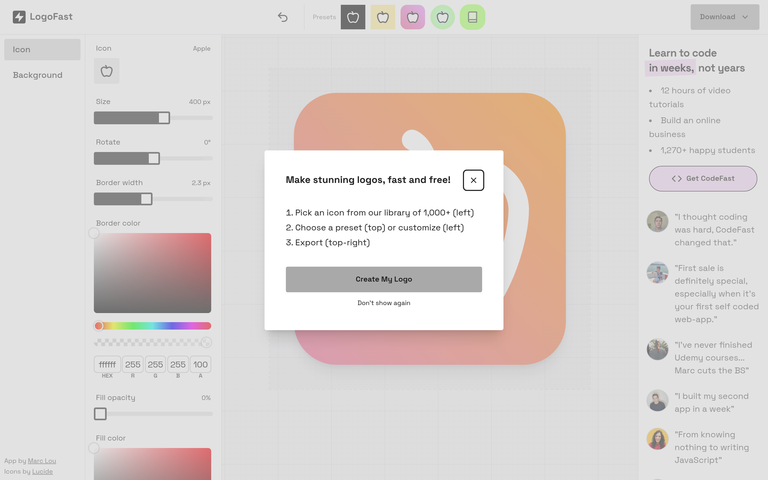This screenshot has height=480, width=768.
Task: Click the undo arrow icon
Action: click(x=282, y=17)
